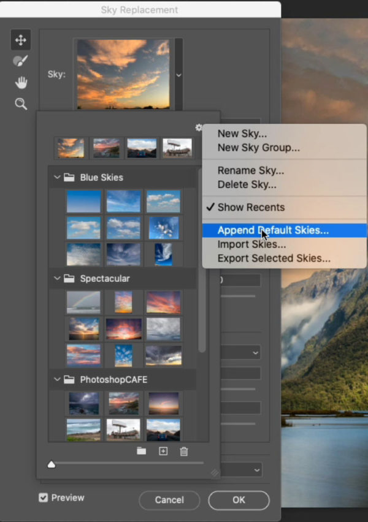Viewport: 368px width, 522px height.
Task: Choose Import Skies... from the menu
Action: [285, 244]
